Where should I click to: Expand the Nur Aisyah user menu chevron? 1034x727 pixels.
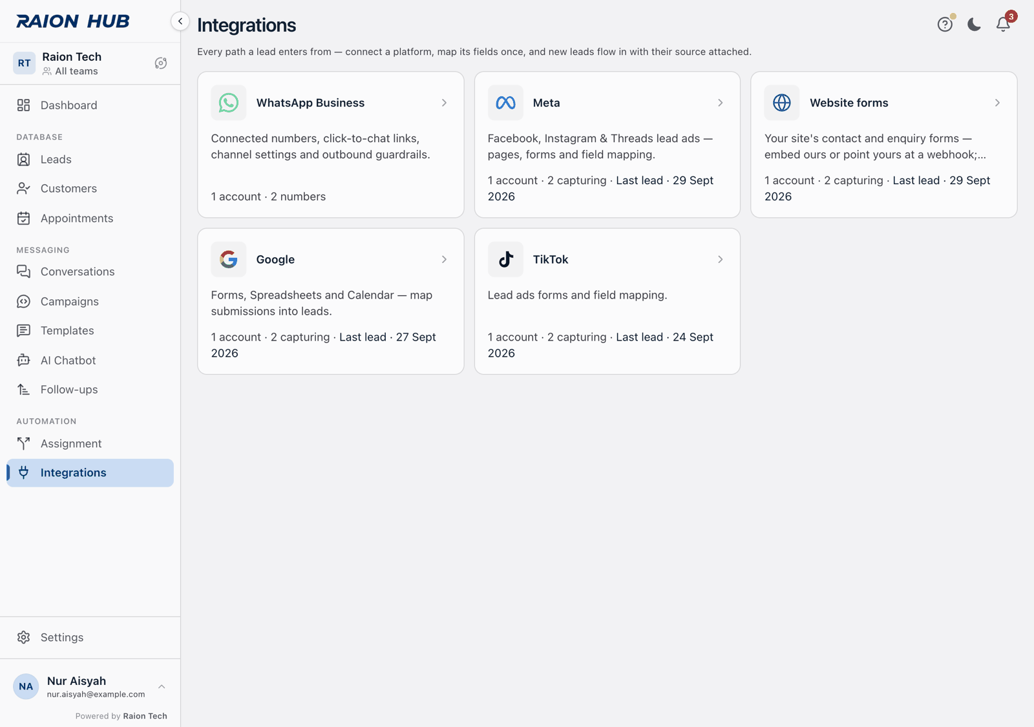pyautogui.click(x=162, y=687)
